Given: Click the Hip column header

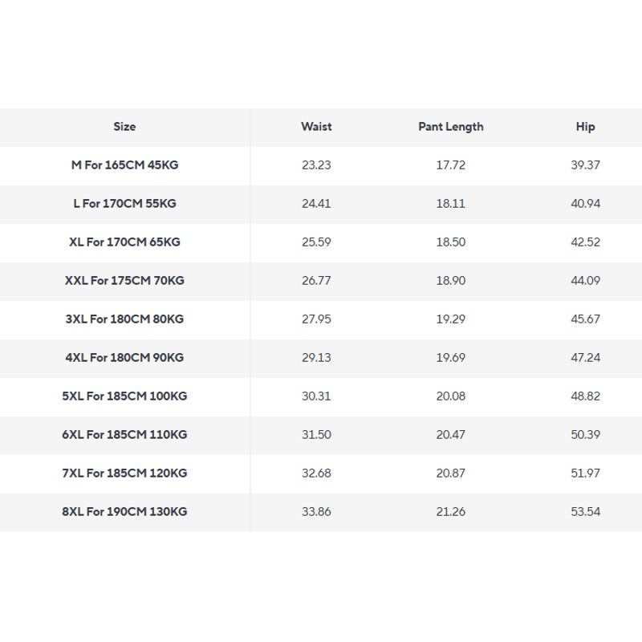Looking at the screenshot, I should 585,127.
